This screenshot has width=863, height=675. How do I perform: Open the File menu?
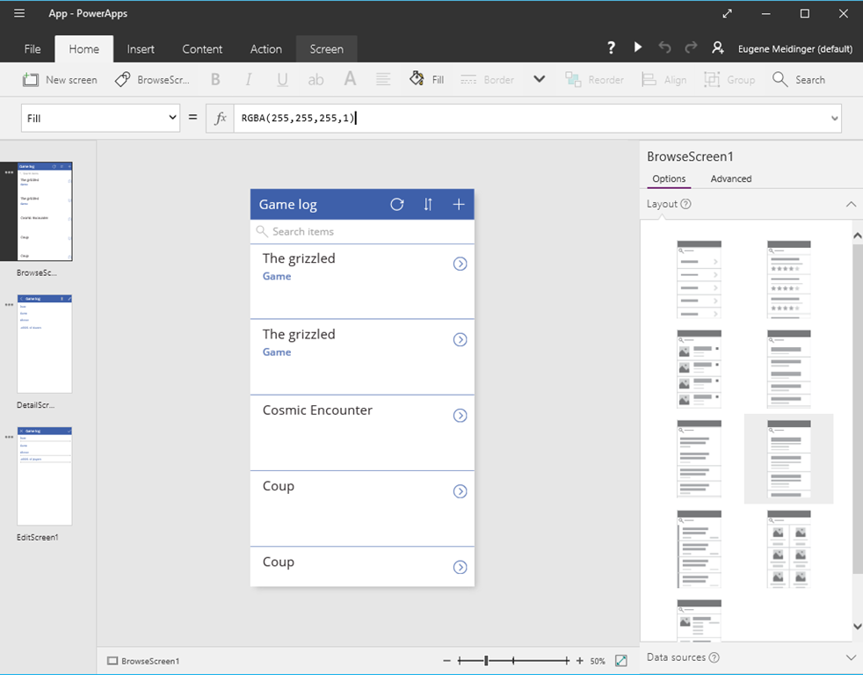[33, 49]
